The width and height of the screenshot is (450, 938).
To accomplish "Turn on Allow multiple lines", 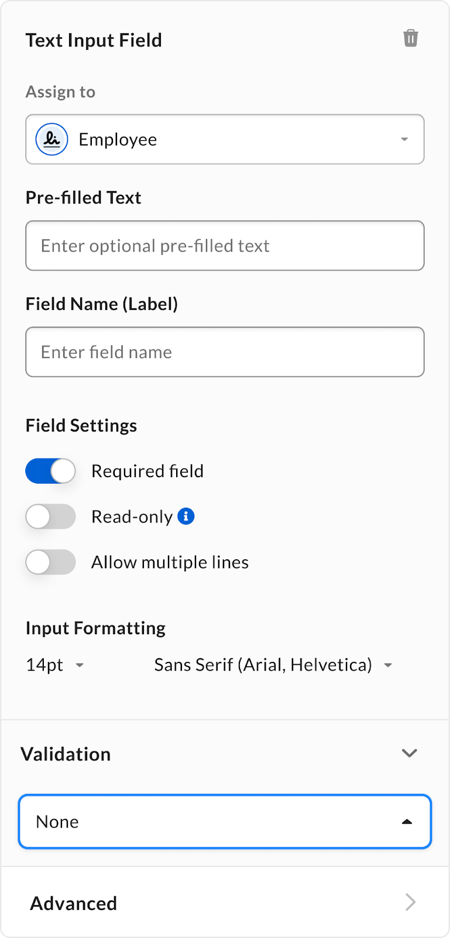I will click(50, 562).
